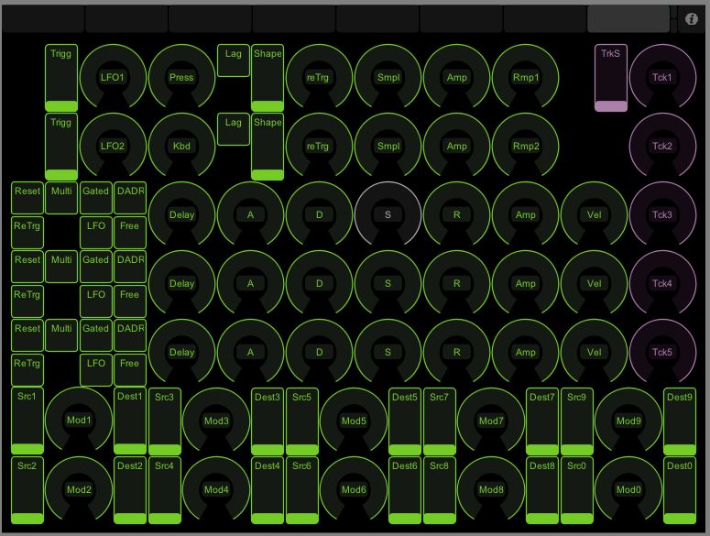
Task: Click the Dest7 fader
Action: coord(542,421)
